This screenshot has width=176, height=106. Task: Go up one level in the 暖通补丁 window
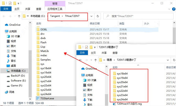(x=96, y=60)
